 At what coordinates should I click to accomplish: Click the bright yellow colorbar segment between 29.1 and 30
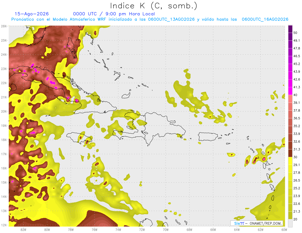[290, 161]
